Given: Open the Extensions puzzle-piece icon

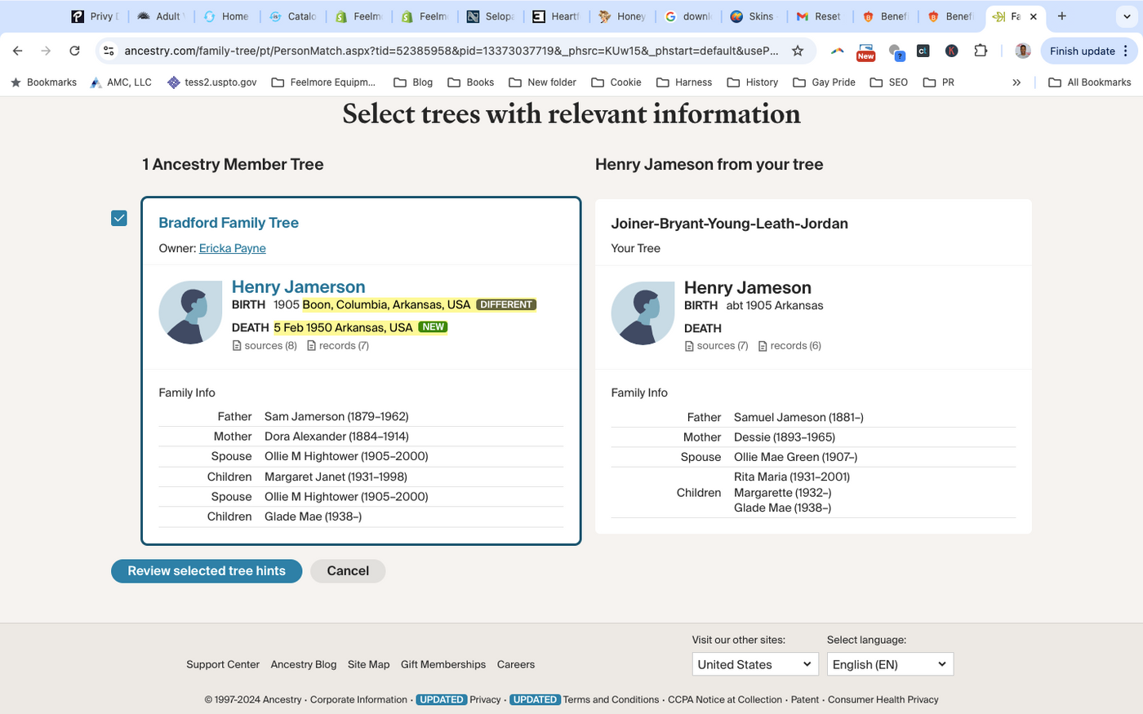Looking at the screenshot, I should (981, 51).
